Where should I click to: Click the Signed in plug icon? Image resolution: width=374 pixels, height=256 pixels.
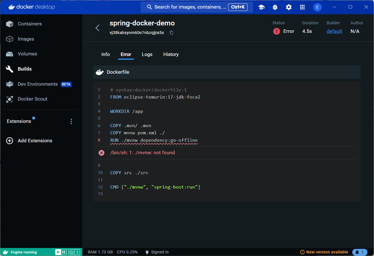tap(147, 252)
